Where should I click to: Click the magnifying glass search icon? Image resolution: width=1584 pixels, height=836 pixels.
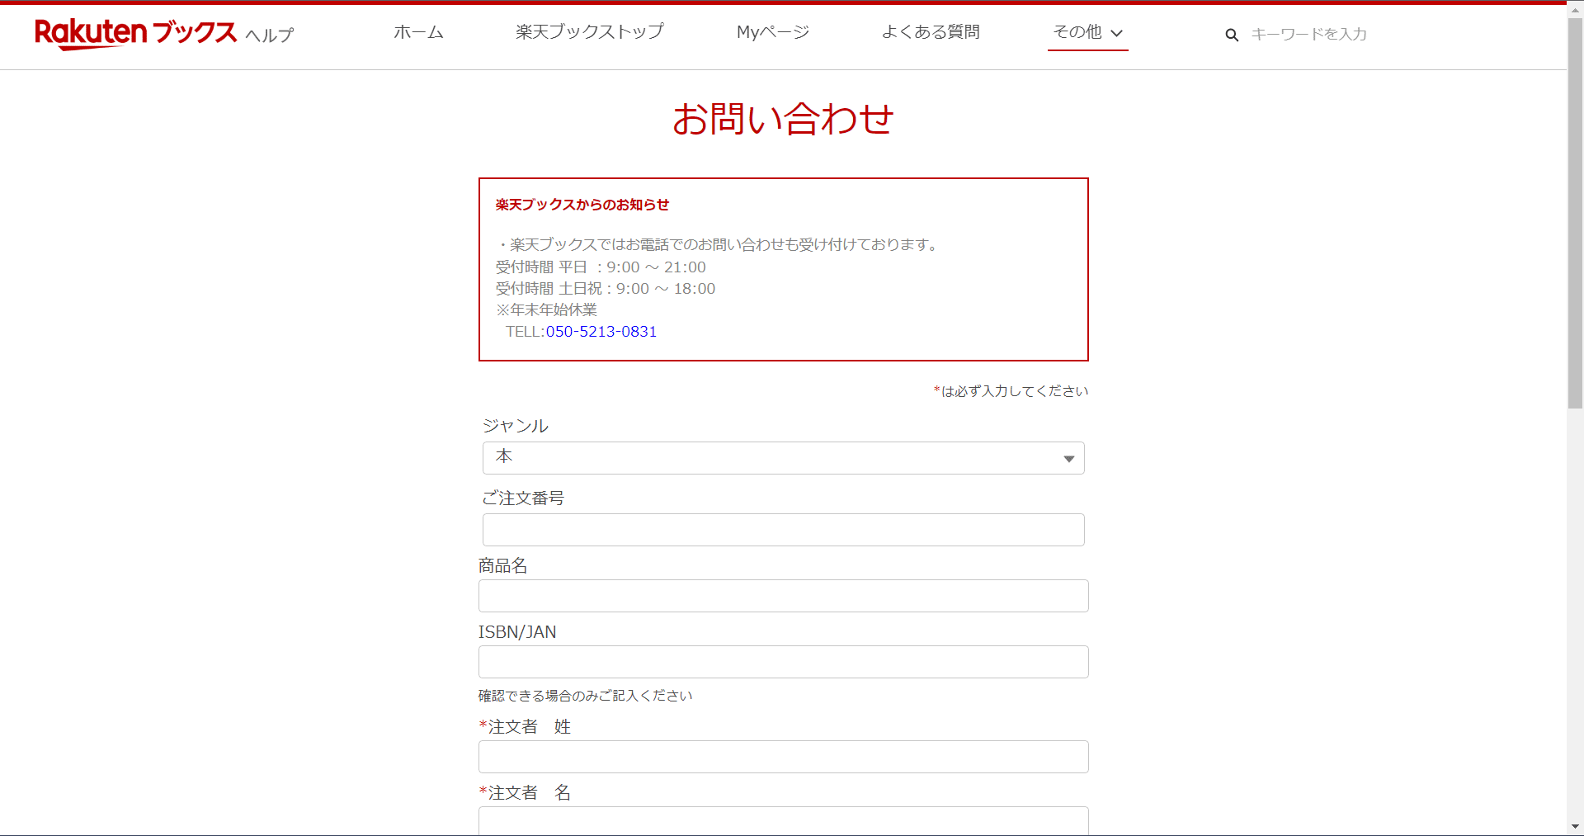(x=1231, y=35)
